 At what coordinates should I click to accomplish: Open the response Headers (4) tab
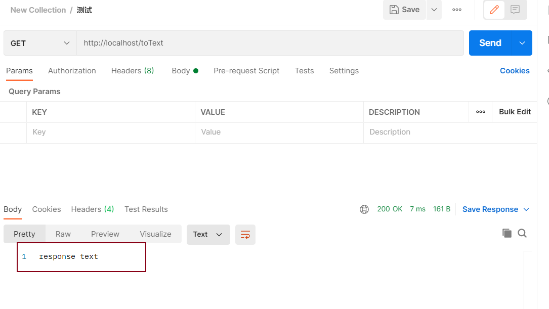point(93,209)
